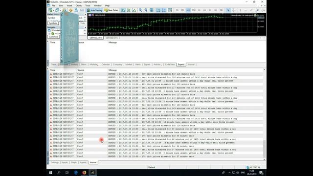Select the Experts tab in Toolbox

[x=181, y=65]
